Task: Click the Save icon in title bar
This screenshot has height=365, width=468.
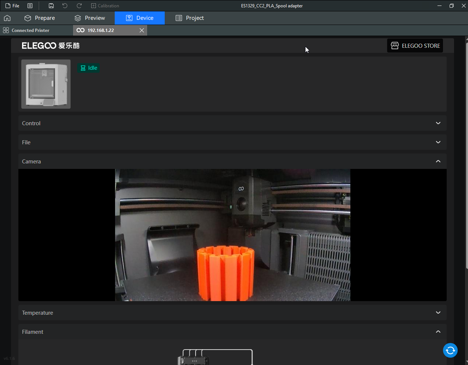Action: pyautogui.click(x=51, y=6)
